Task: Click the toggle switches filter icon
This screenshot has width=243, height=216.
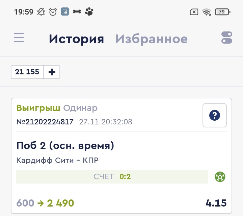Action: coord(227,38)
